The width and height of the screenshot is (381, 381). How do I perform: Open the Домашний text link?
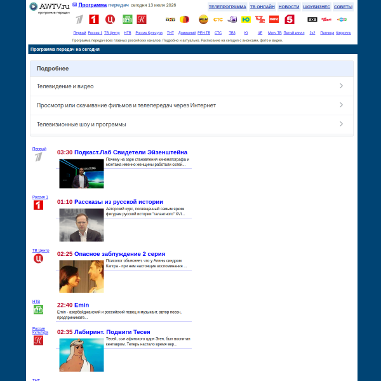[187, 33]
